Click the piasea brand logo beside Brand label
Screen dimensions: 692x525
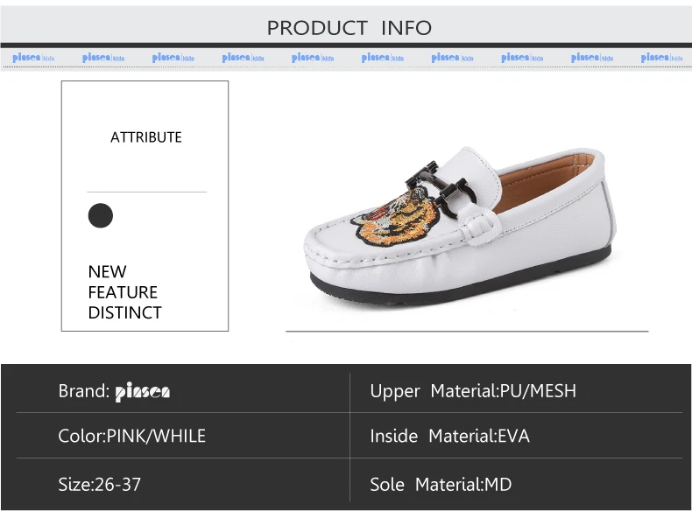point(143,392)
